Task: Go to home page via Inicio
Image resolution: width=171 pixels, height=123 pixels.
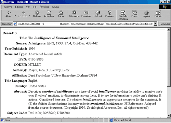Action: click(61, 14)
